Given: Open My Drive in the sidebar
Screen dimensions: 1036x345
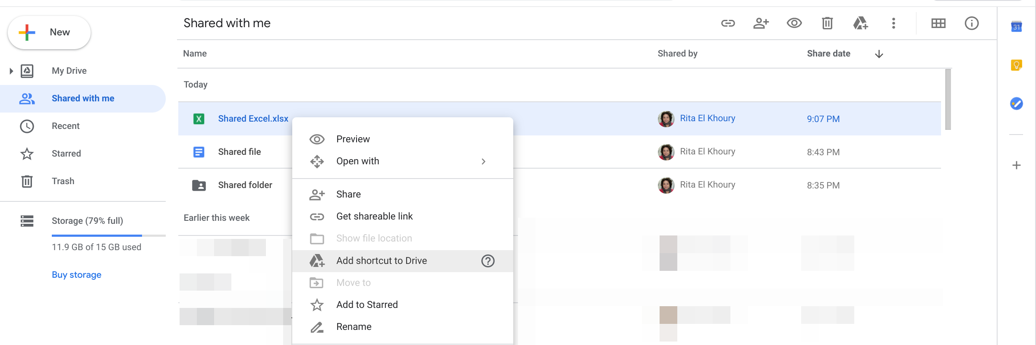Looking at the screenshot, I should pyautogui.click(x=69, y=71).
